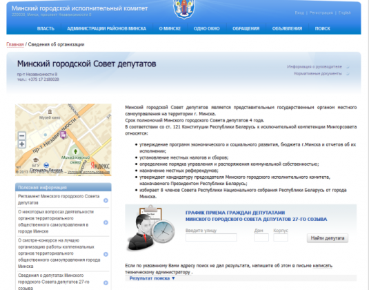This screenshot has height=290, width=369.
Task: Click the Полезная информация panel header
Action: click(x=63, y=187)
